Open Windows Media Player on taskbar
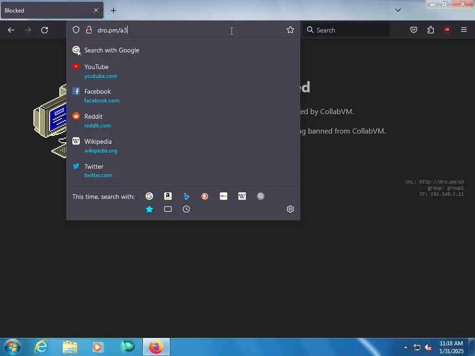The image size is (475, 356). pyautogui.click(x=98, y=347)
